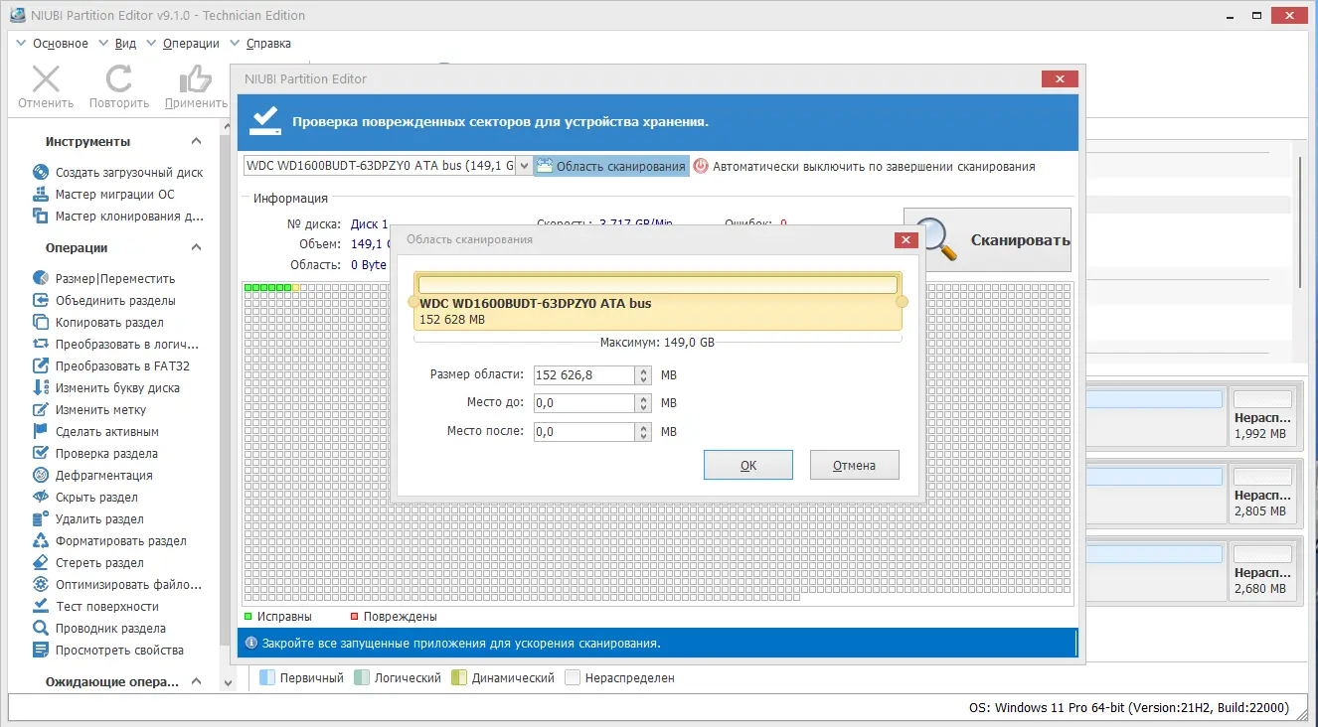Click the Размер области input field
1318x727 pixels.
pos(584,375)
